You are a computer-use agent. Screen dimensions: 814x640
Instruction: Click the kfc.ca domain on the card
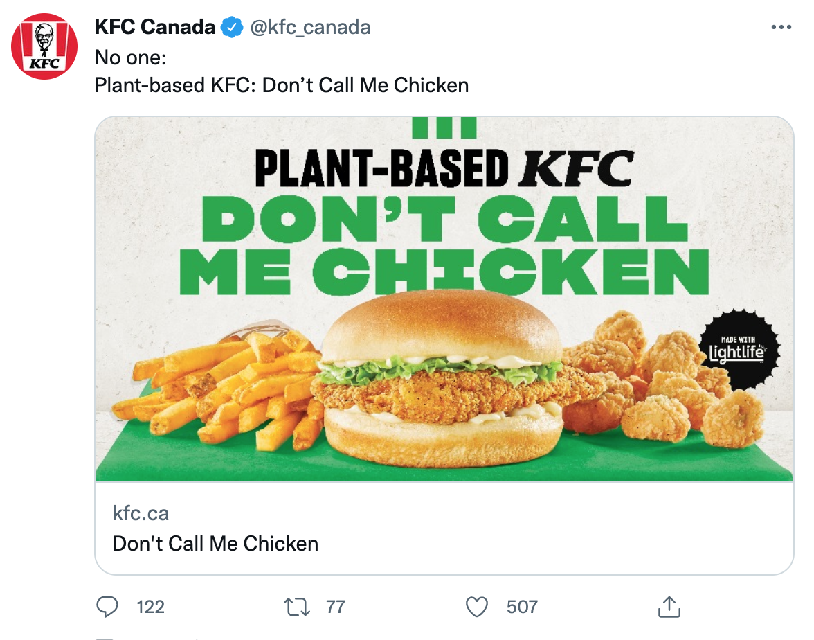point(141,513)
